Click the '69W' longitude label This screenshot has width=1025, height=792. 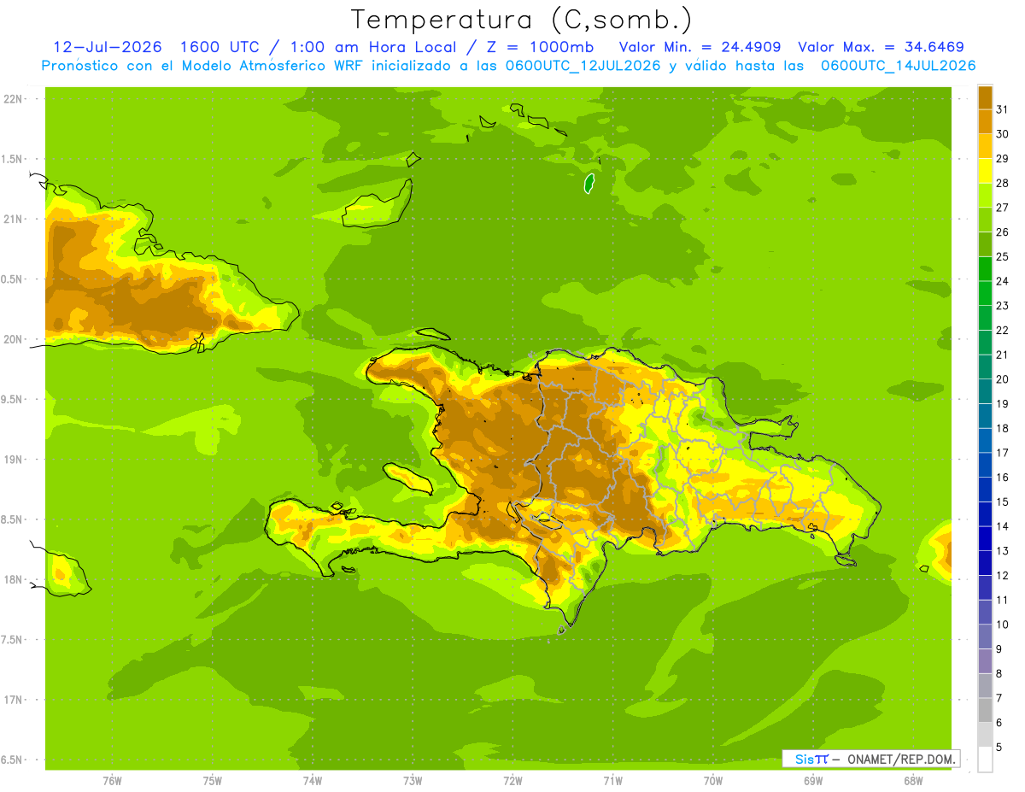(813, 781)
